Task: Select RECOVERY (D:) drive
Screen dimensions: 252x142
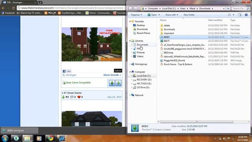Action: pos(144,80)
